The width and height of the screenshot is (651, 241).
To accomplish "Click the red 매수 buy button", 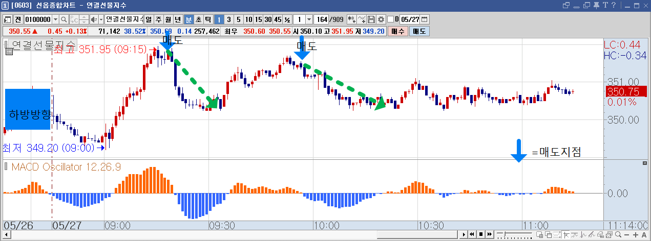I will tap(398, 31).
